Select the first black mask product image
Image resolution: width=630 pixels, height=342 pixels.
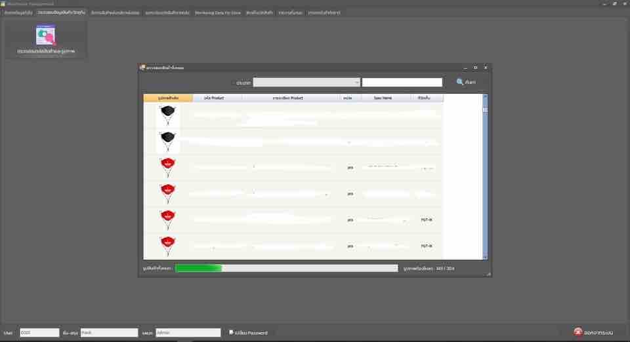[x=168, y=115]
